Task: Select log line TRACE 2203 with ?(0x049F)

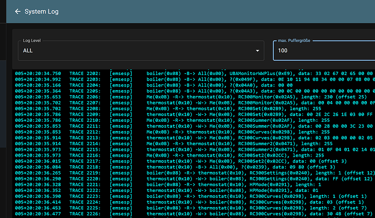Action: point(195,79)
